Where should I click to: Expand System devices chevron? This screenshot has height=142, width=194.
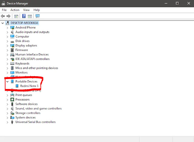click(7, 118)
